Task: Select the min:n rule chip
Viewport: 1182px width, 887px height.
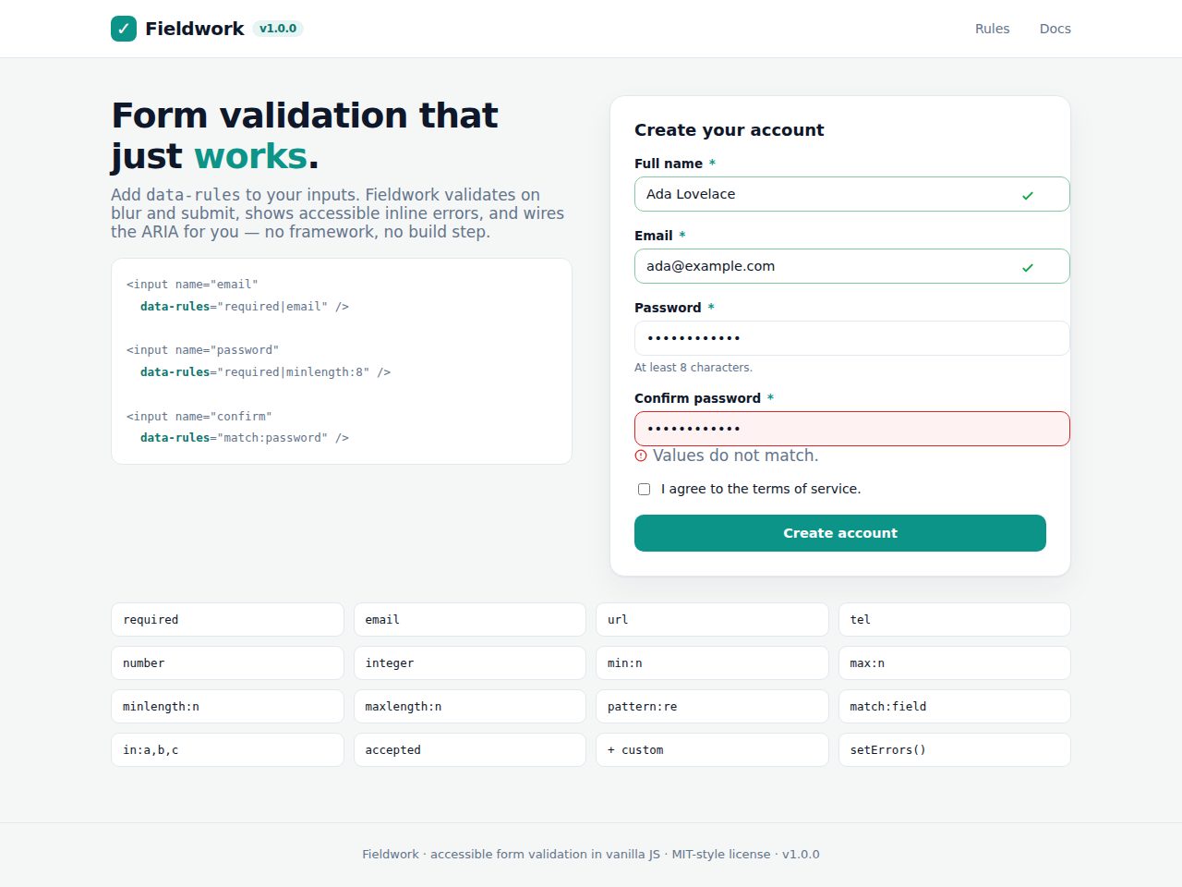Action: pyautogui.click(x=712, y=663)
